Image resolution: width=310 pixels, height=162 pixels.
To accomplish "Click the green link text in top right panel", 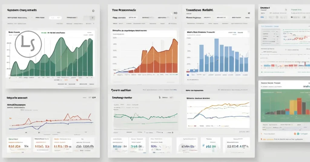I will (296, 10).
